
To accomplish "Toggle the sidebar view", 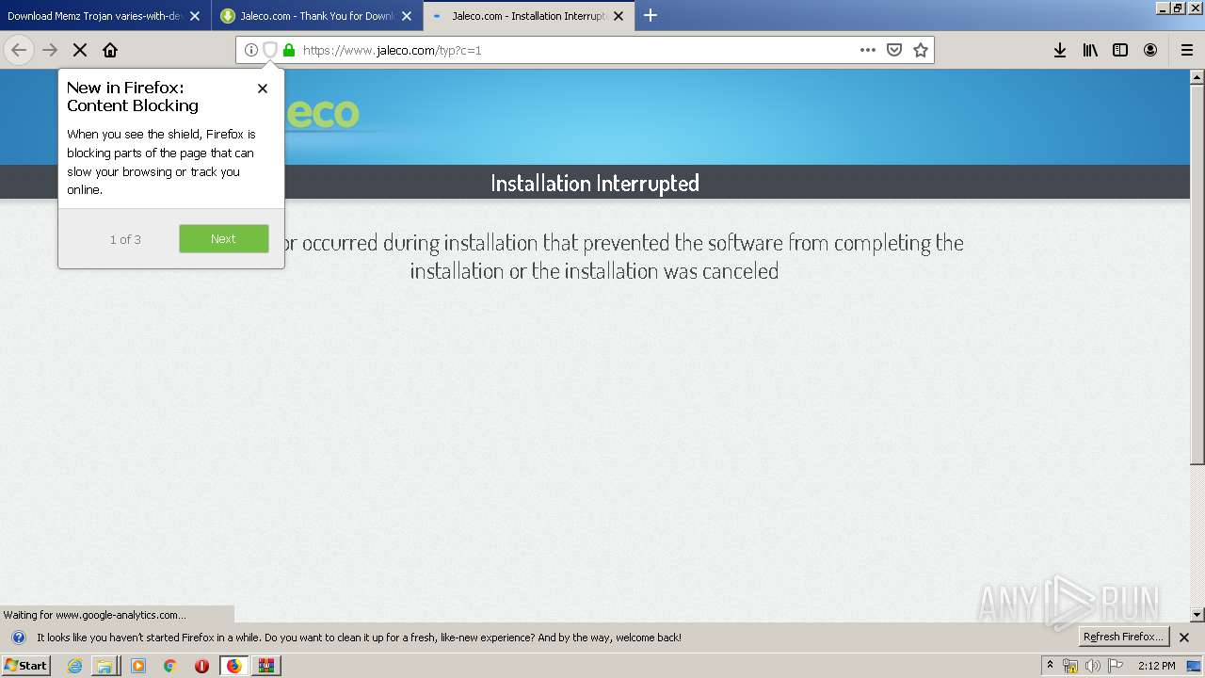I will point(1120,50).
